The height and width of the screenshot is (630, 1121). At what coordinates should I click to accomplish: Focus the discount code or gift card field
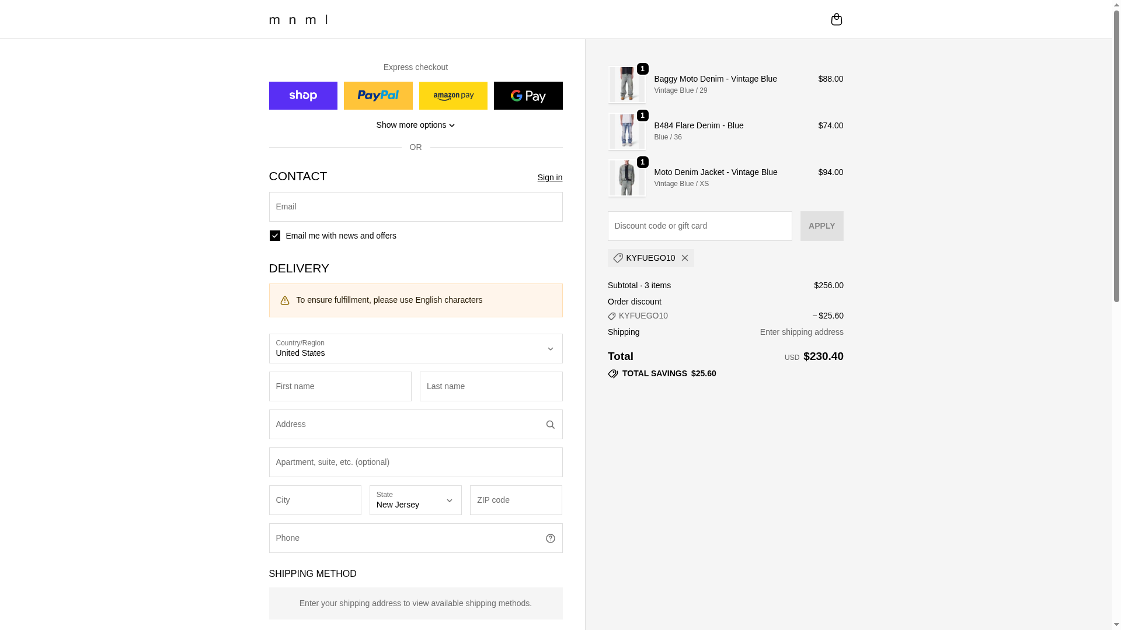point(699,226)
